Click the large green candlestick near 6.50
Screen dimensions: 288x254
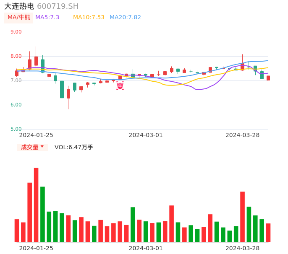62,89
